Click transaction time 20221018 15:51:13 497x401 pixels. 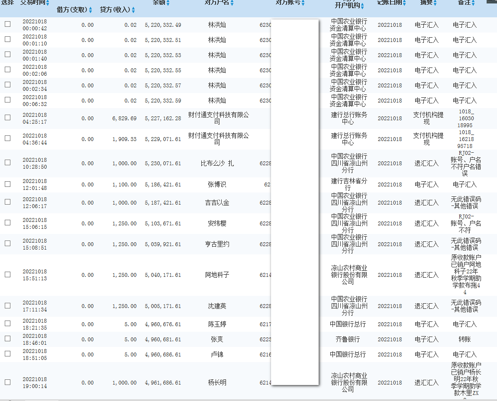pyautogui.click(x=35, y=275)
